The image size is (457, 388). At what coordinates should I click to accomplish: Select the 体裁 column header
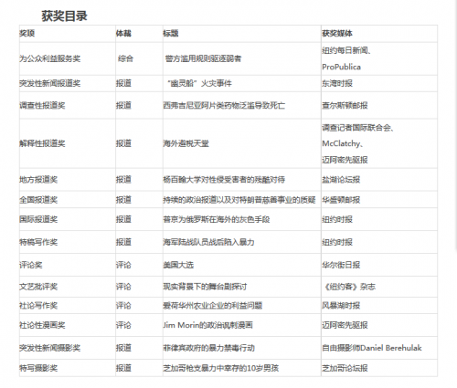pos(123,33)
